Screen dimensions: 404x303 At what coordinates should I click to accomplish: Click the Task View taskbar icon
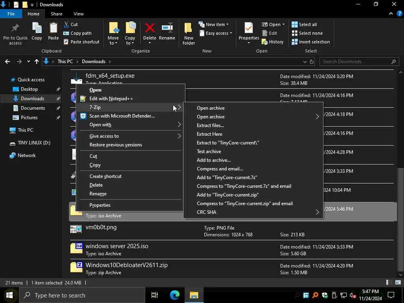click(x=154, y=295)
